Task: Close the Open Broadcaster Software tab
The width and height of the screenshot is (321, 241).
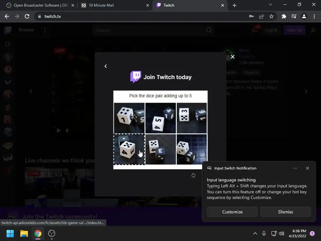Action: [73, 5]
